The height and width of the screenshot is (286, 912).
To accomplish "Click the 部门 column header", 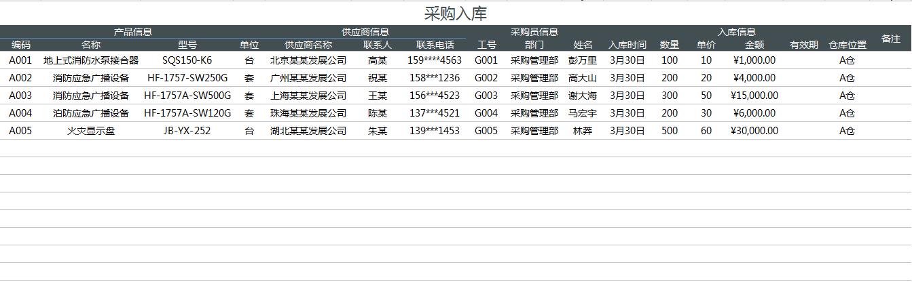I will [534, 45].
